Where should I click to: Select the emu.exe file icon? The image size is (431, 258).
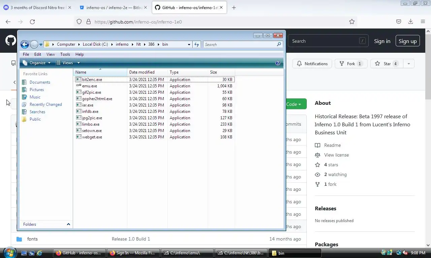[79, 86]
